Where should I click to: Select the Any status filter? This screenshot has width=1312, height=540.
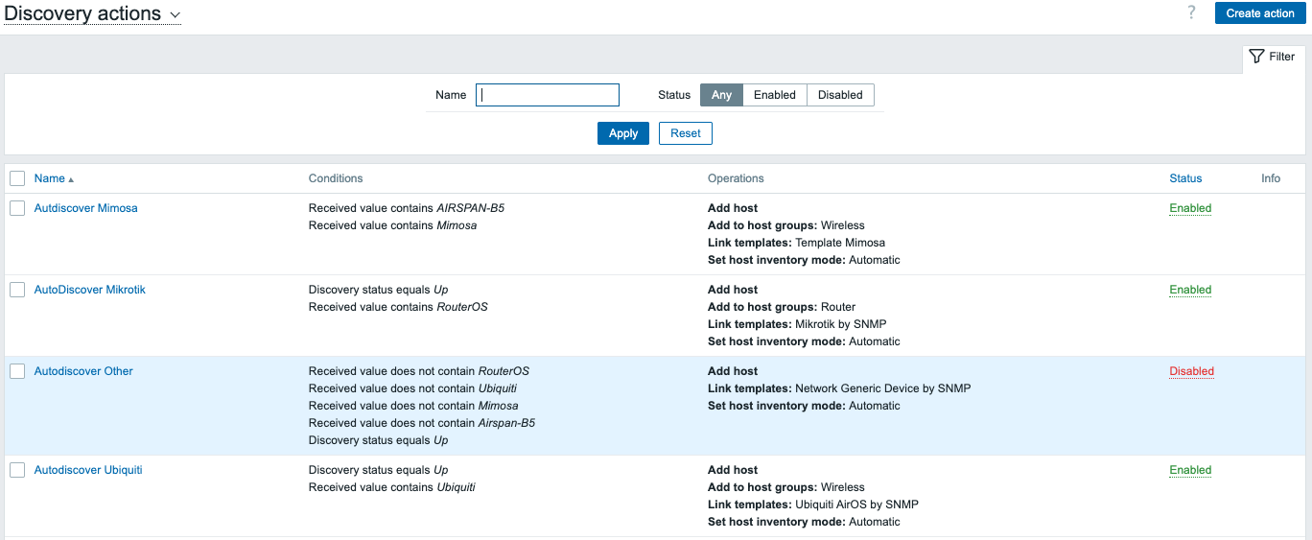(721, 95)
